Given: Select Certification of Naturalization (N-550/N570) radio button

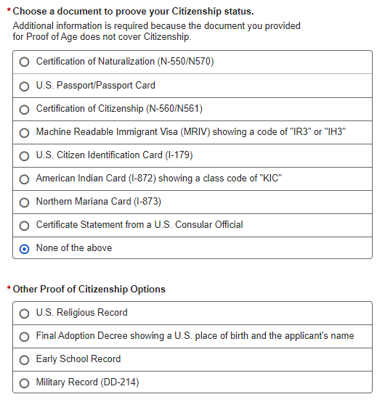Looking at the screenshot, I should pyautogui.click(x=24, y=62).
